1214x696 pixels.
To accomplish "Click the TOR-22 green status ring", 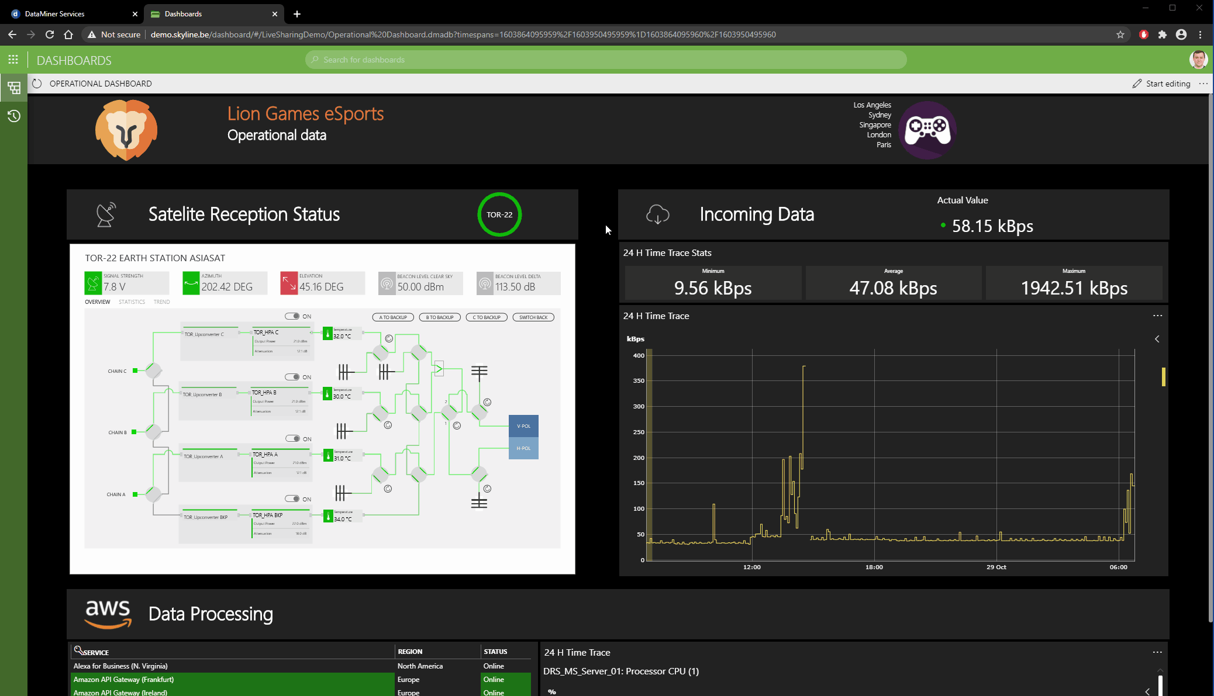I will coord(499,214).
